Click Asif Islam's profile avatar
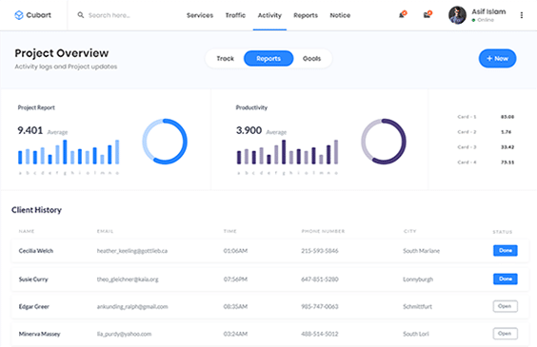Image resolution: width=537 pixels, height=347 pixels. pyautogui.click(x=457, y=15)
